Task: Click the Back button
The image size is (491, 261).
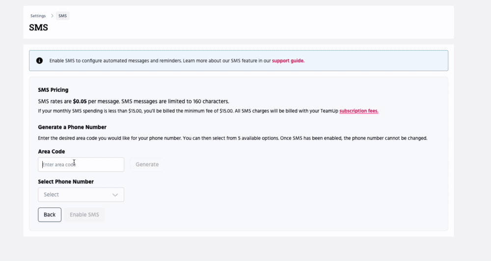Action: 50,215
